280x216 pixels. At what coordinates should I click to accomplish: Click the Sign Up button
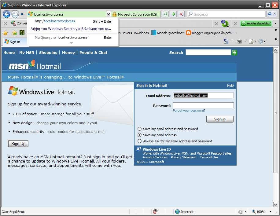pyautogui.click(x=18, y=144)
